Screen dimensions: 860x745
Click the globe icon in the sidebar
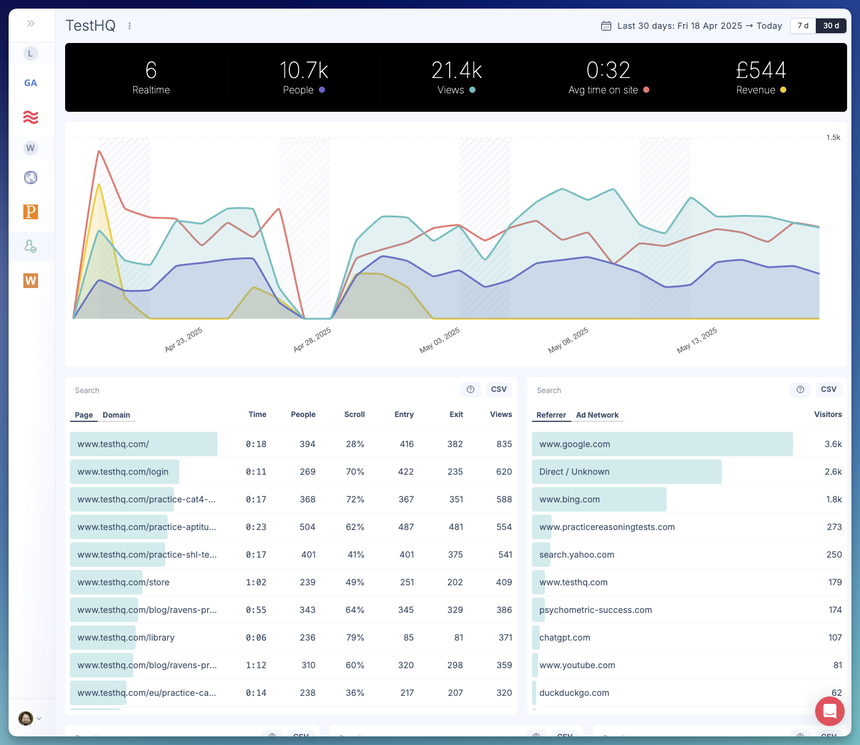[x=30, y=177]
